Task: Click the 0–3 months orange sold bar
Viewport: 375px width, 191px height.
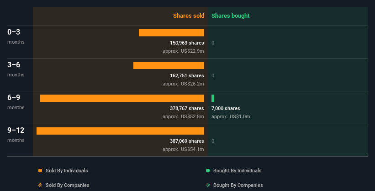Action: [171, 33]
